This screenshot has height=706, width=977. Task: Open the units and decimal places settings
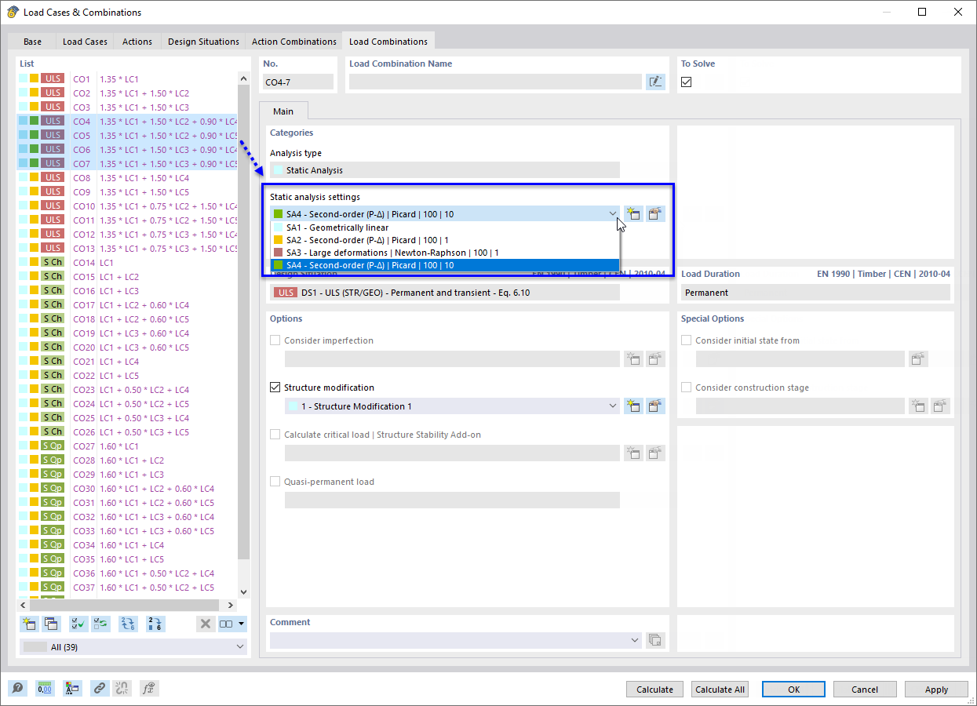[45, 688]
